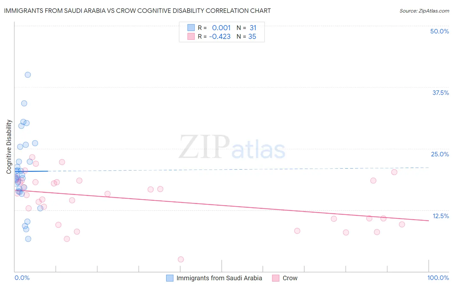The image size is (453, 287).
Task: Select the Immigrants from Saudi Arabia legend label
Action: point(219,278)
